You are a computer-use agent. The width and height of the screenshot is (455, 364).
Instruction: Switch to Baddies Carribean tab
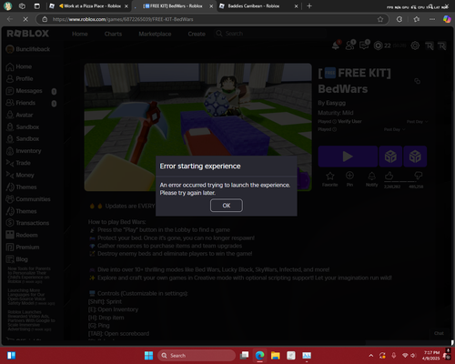(254, 6)
